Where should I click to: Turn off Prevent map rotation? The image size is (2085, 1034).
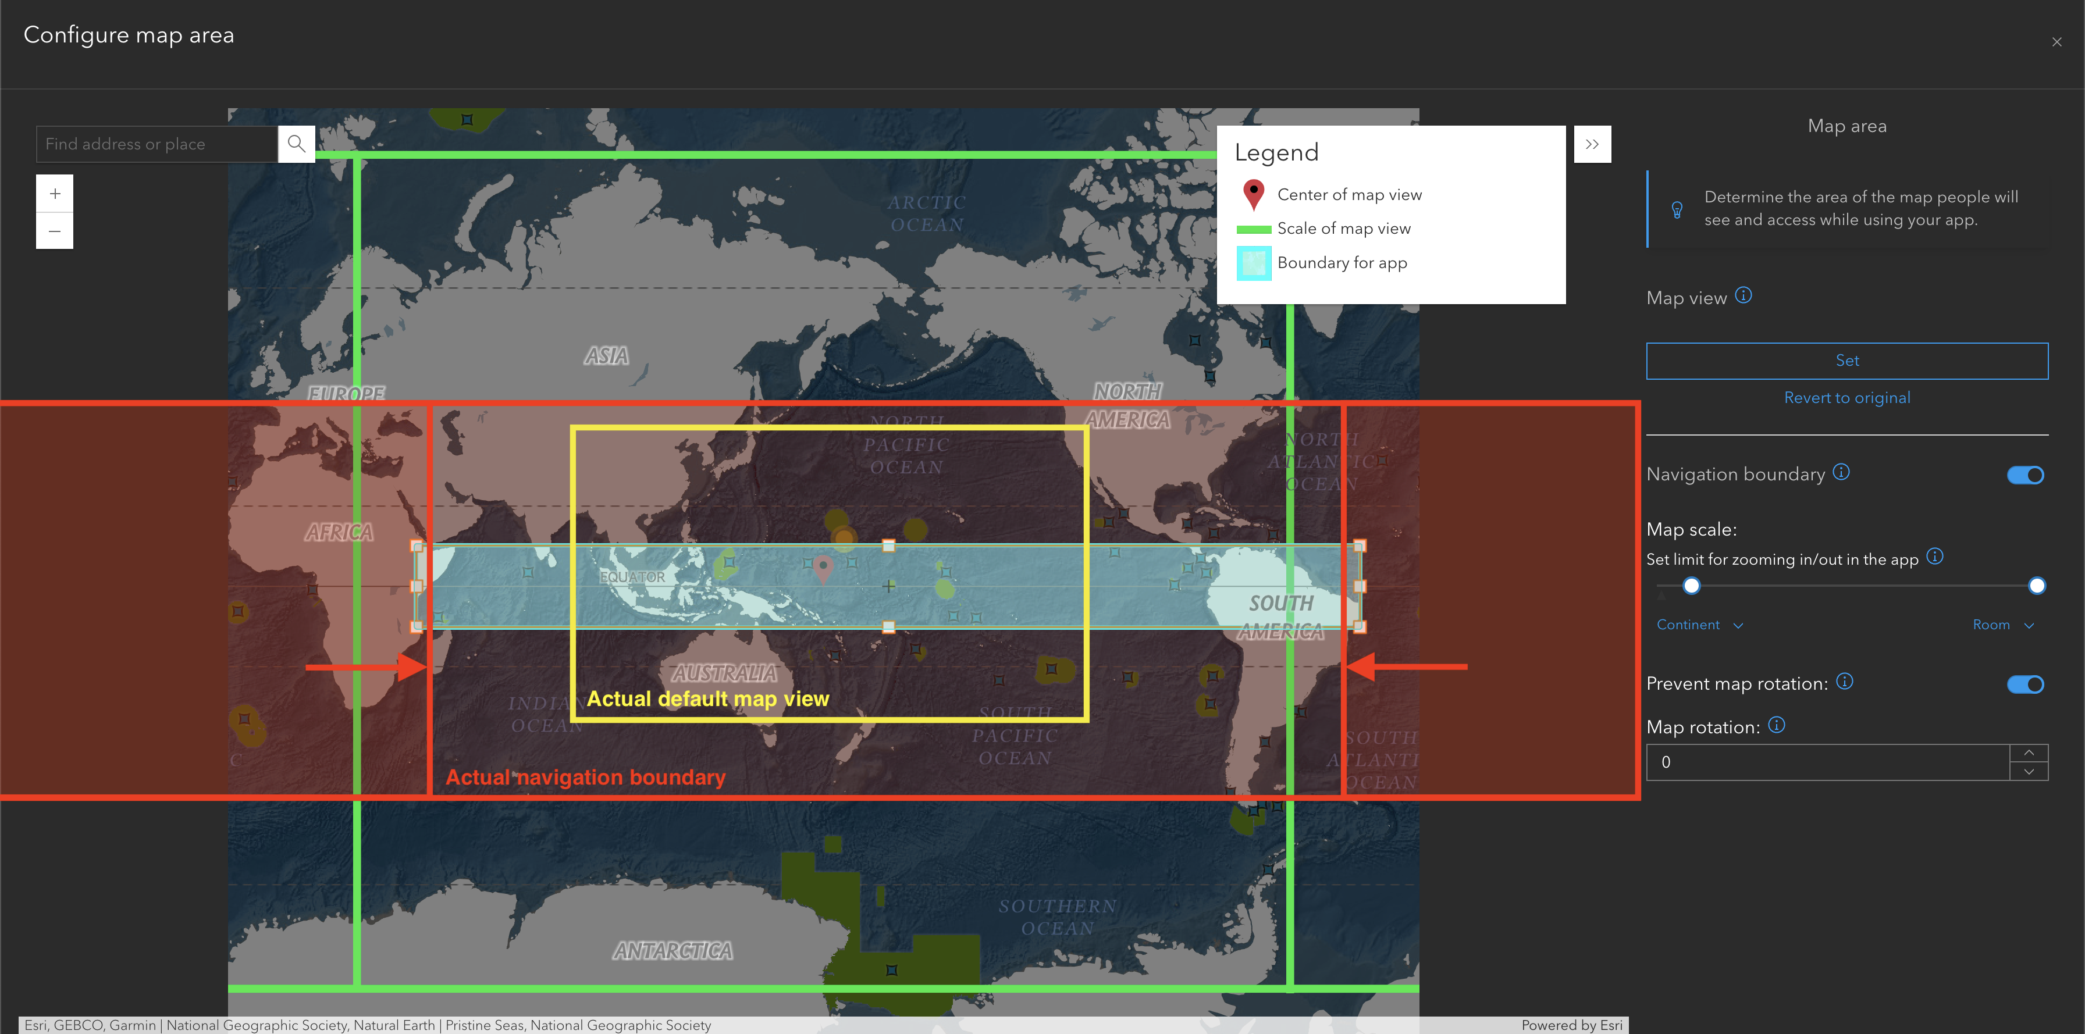click(2025, 684)
